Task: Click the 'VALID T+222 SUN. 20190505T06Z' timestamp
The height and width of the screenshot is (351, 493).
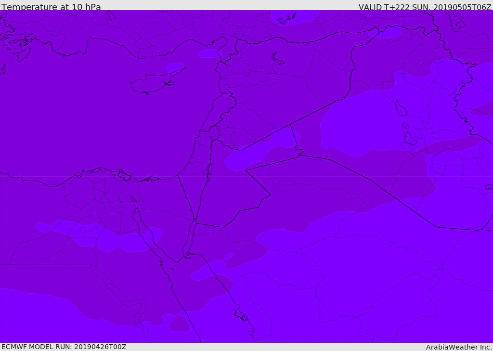Action: coord(425,7)
